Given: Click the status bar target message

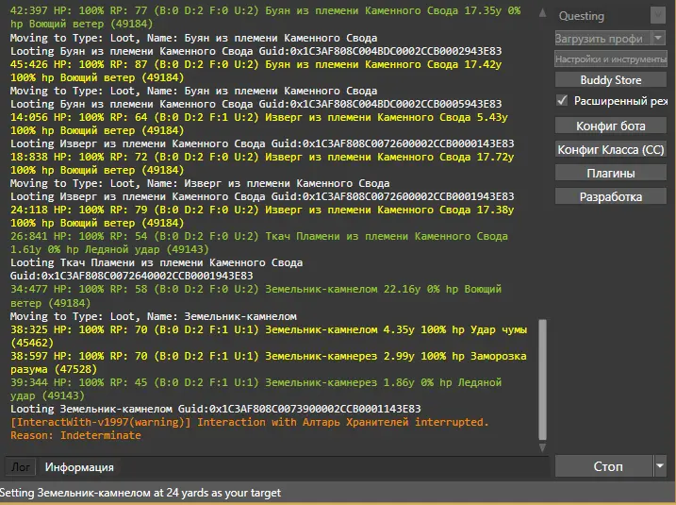Looking at the screenshot, I should pyautogui.click(x=140, y=493).
